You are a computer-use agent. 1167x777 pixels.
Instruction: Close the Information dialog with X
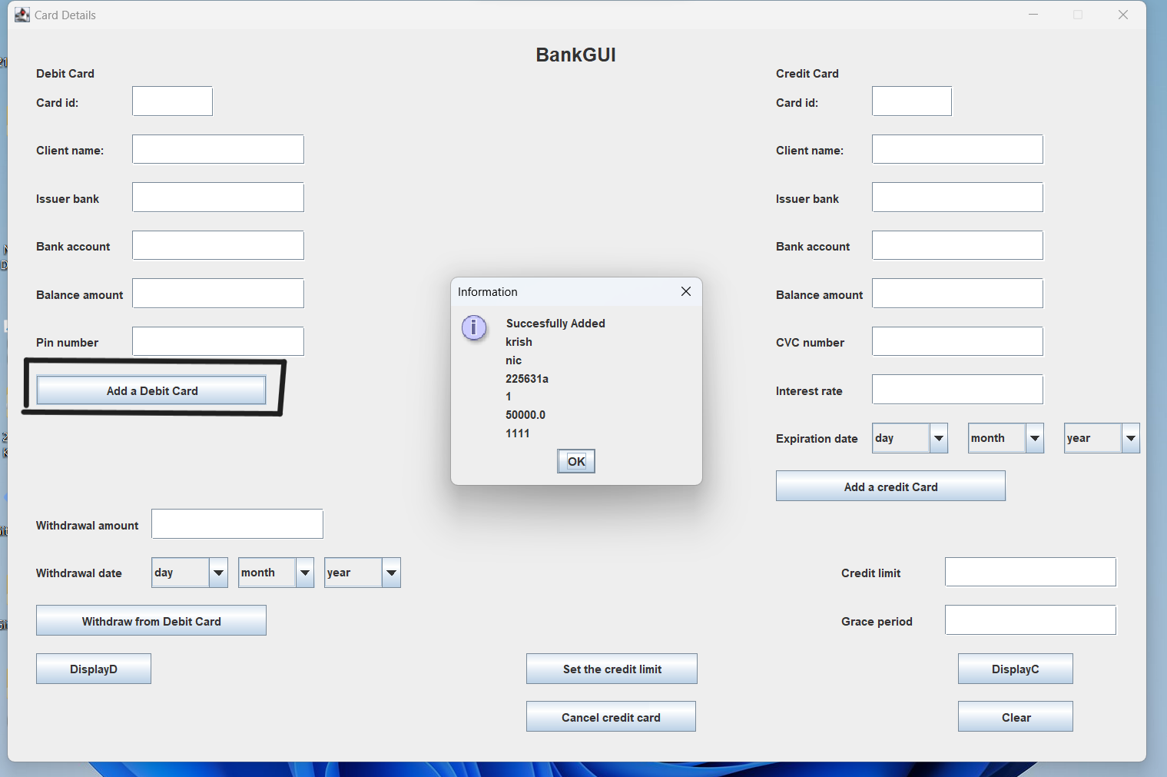685,291
